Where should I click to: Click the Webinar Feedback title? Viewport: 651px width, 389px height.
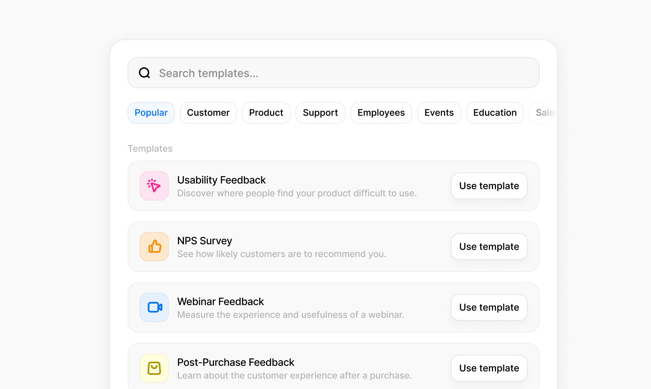click(x=221, y=302)
